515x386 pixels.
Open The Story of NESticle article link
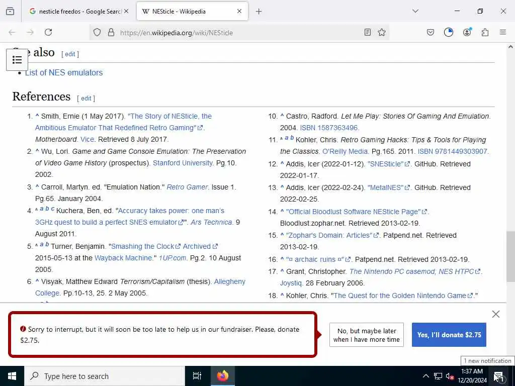coord(123,122)
